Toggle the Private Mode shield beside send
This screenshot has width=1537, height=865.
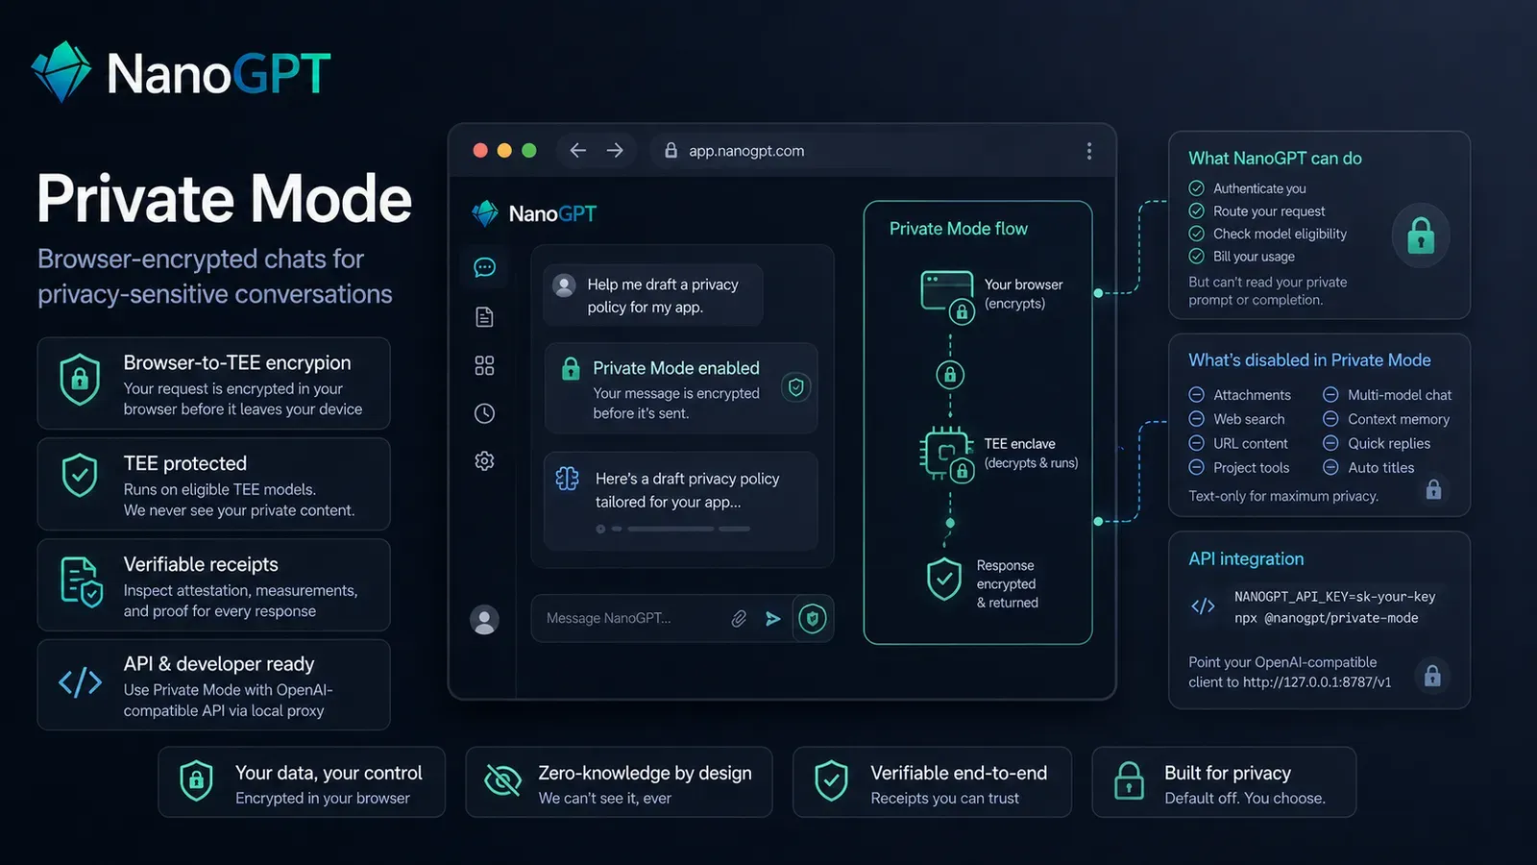click(813, 619)
